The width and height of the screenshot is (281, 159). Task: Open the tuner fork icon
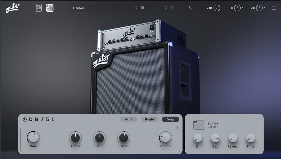190,8
